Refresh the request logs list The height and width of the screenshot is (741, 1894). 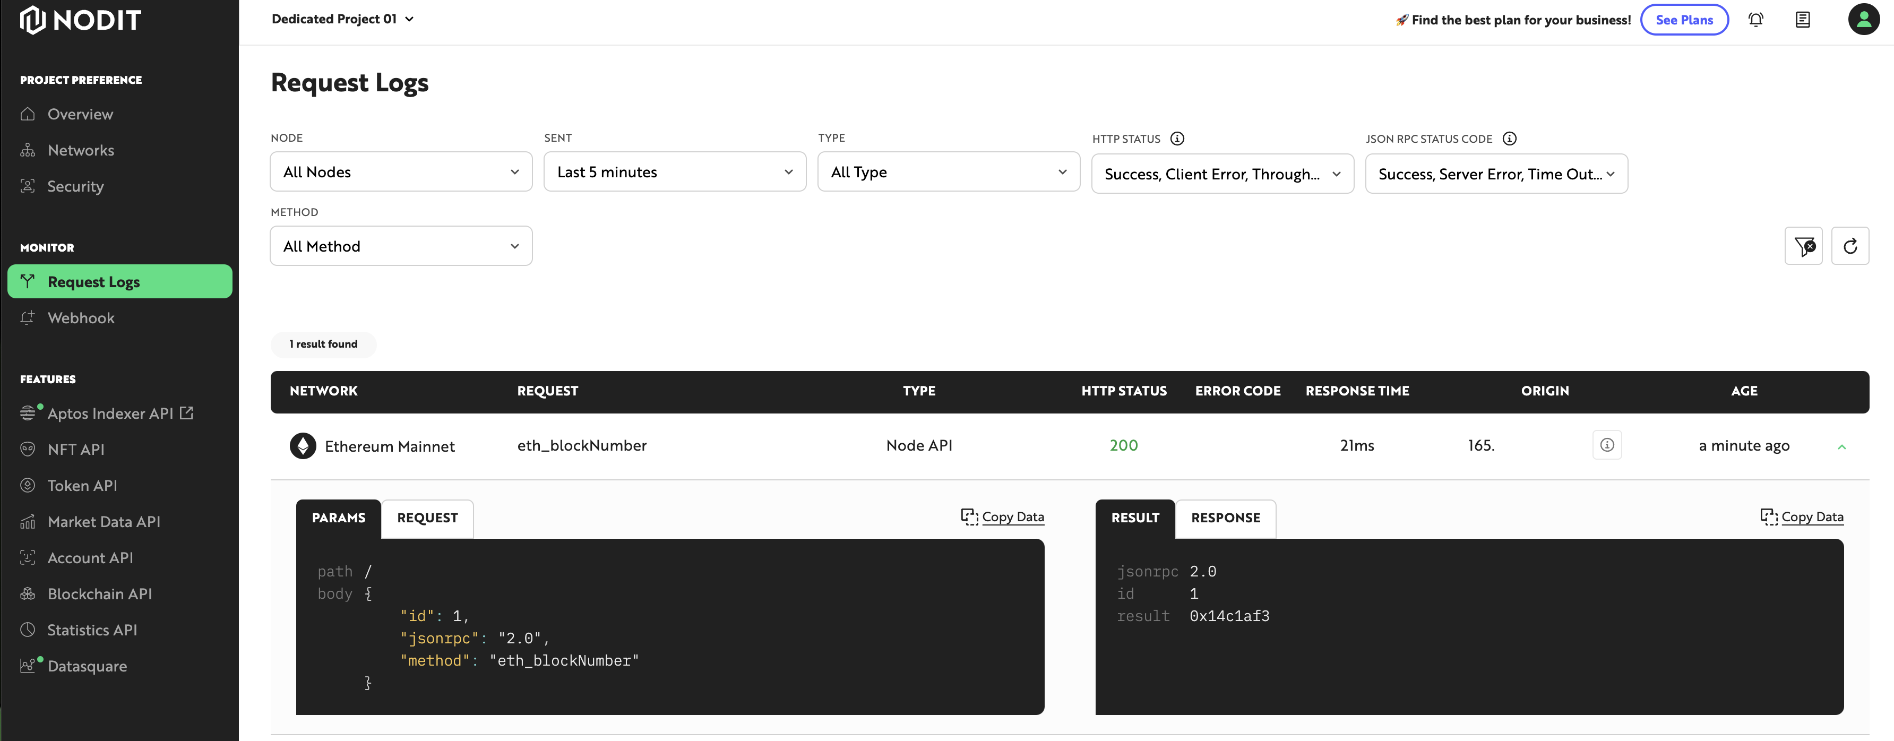[x=1852, y=246]
